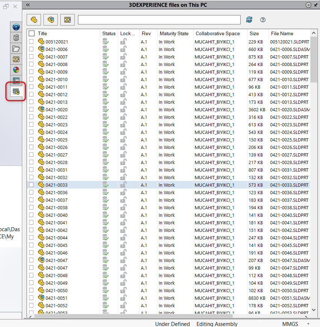Viewport: 320px width, 327px height.
Task: Sort by Maturity State column header
Action: tap(174, 34)
